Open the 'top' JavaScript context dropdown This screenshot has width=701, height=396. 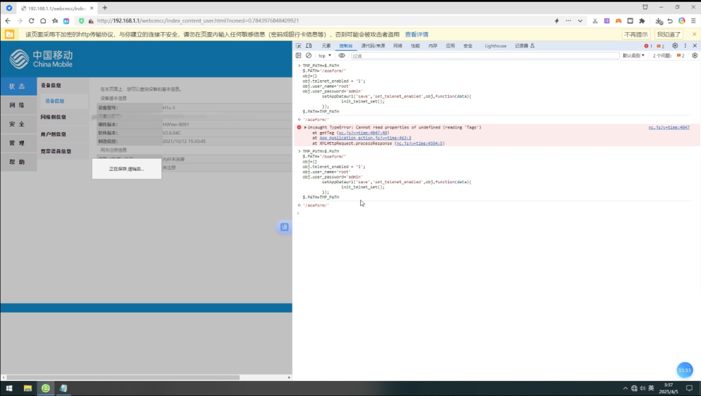click(x=324, y=55)
